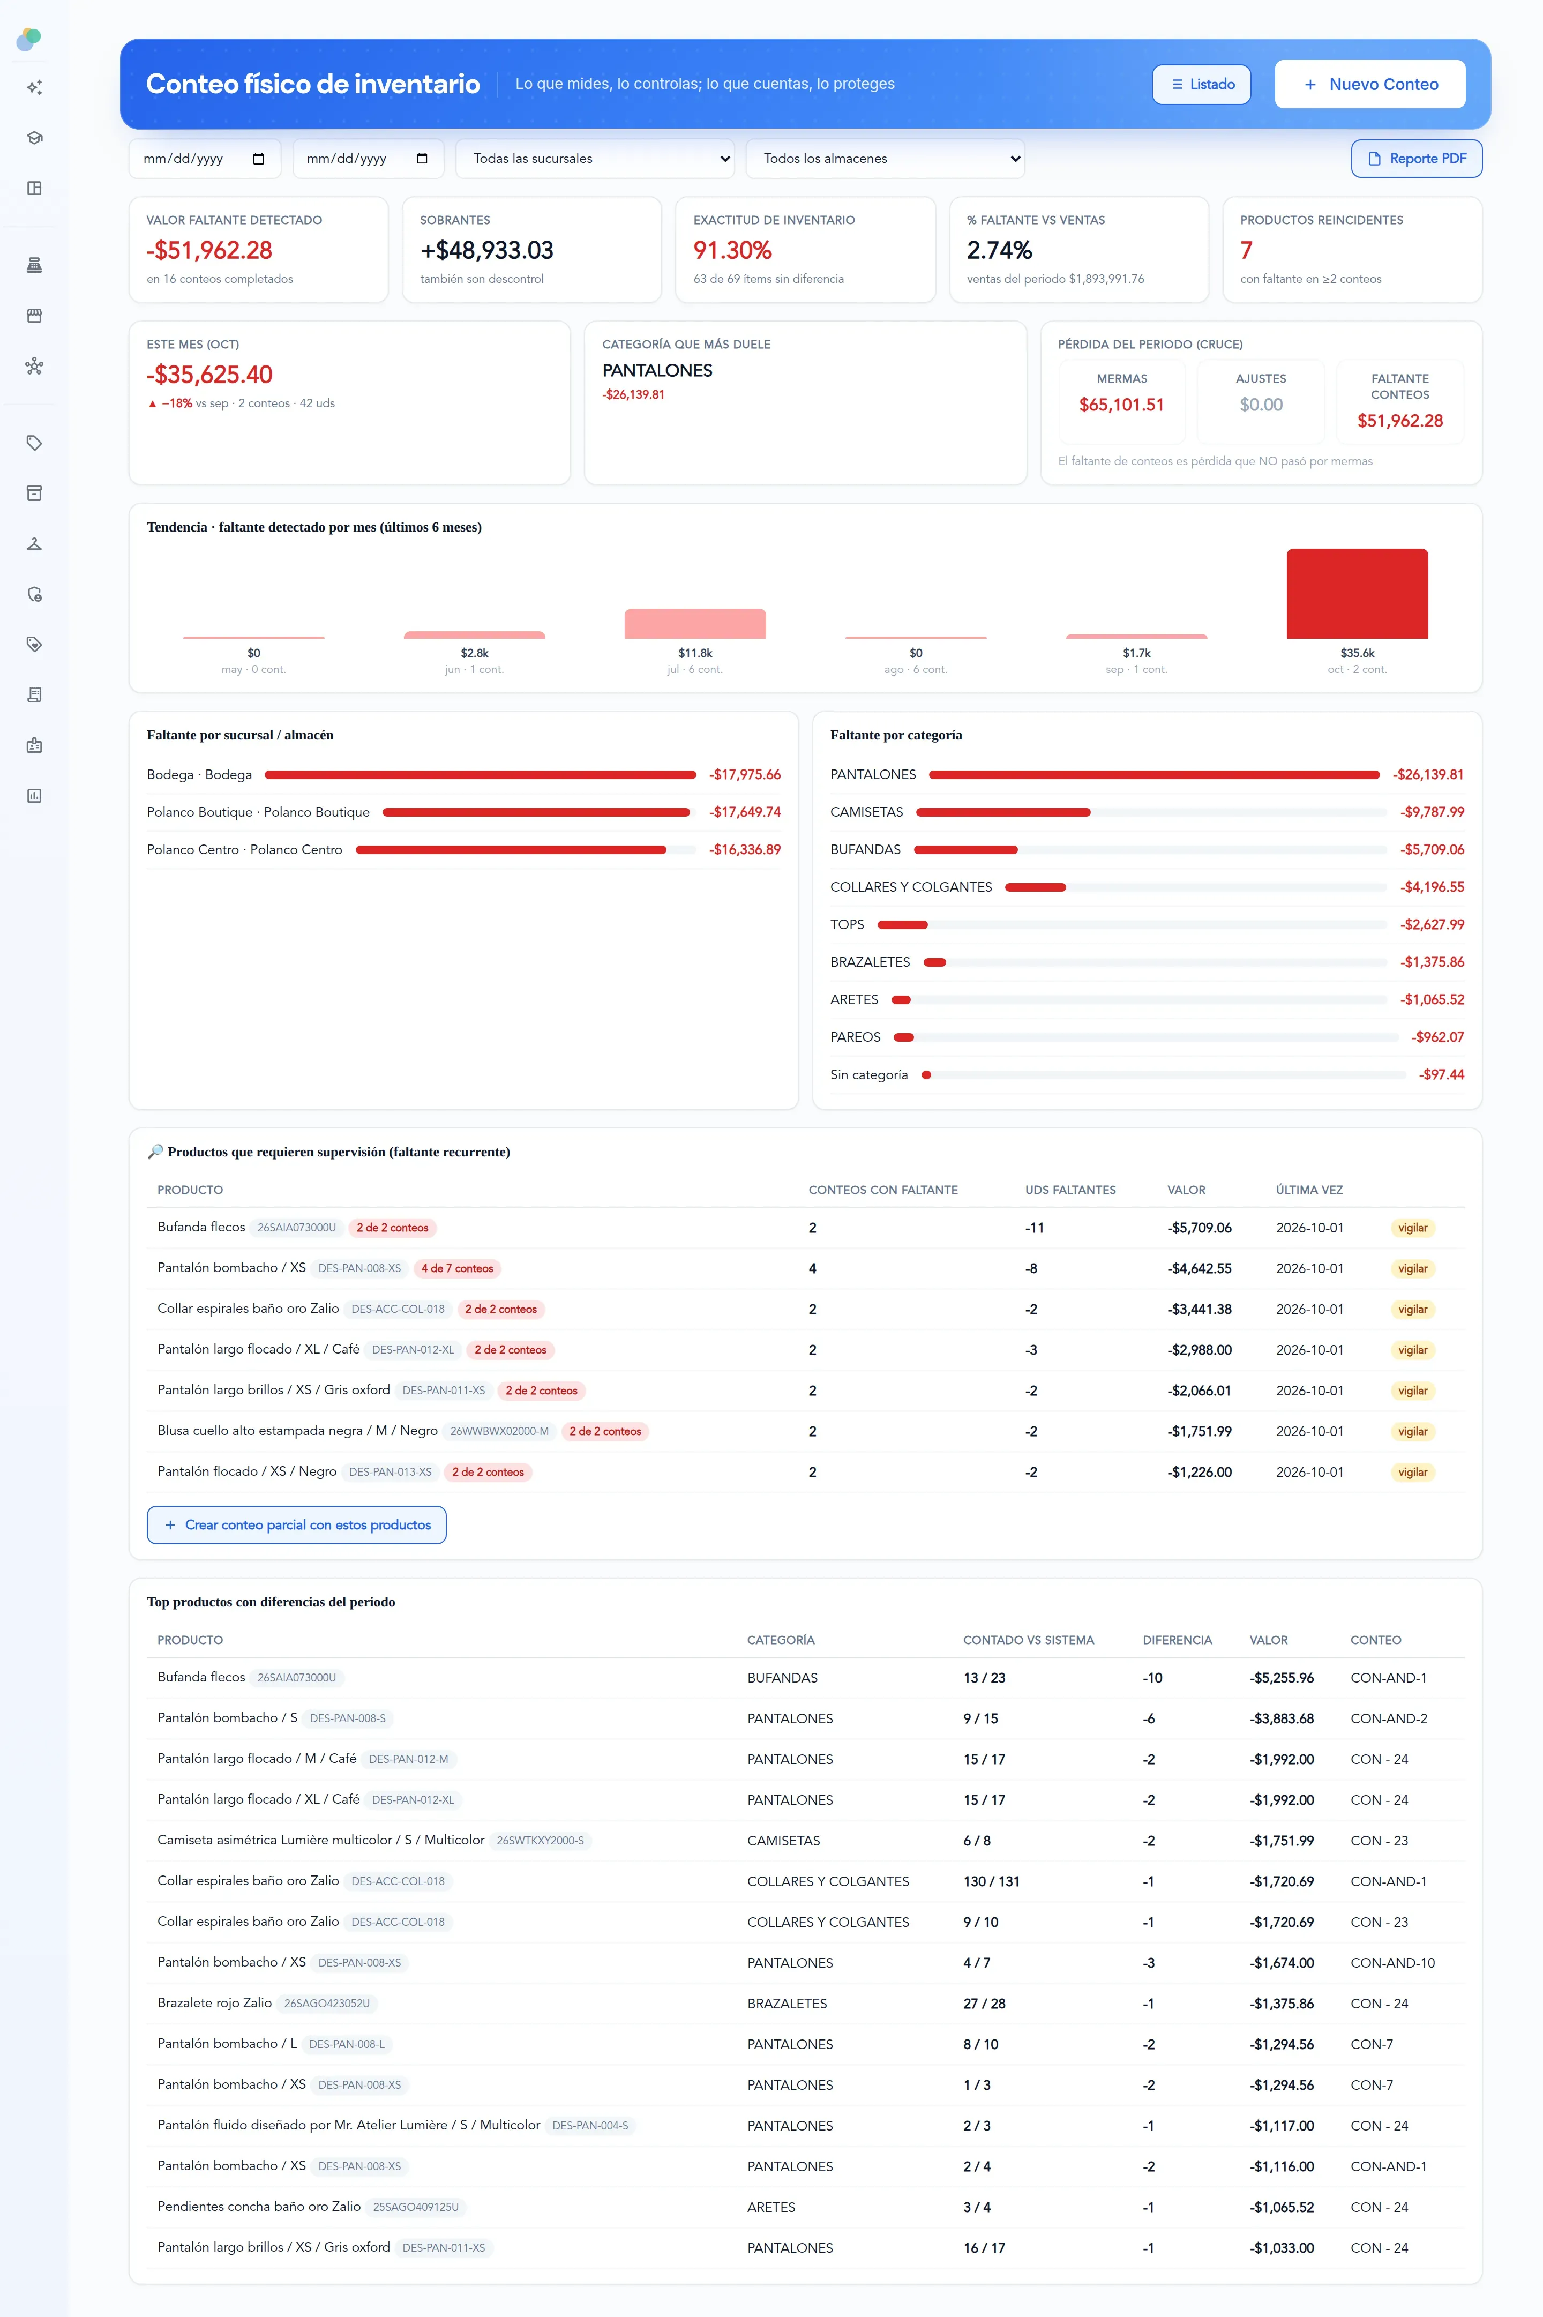This screenshot has height=2317, width=1543.
Task: Open the dashboard layout sidebar icon
Action: (x=34, y=188)
